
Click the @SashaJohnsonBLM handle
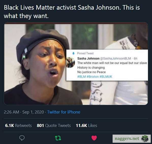(115, 58)
